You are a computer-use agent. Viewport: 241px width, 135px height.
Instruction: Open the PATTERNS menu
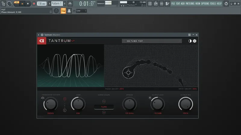pos(190,4)
